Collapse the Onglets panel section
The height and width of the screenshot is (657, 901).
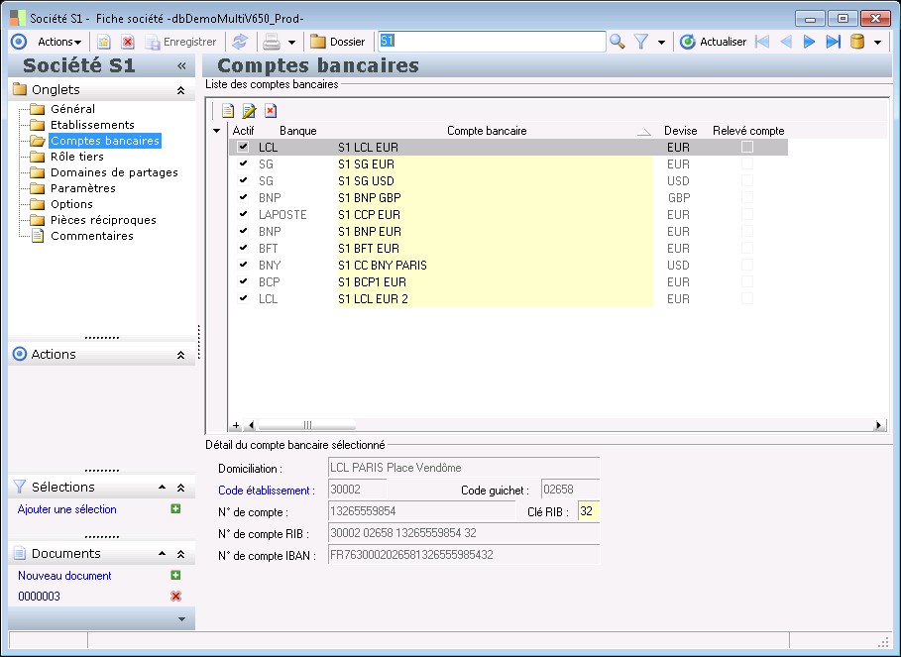tap(180, 90)
